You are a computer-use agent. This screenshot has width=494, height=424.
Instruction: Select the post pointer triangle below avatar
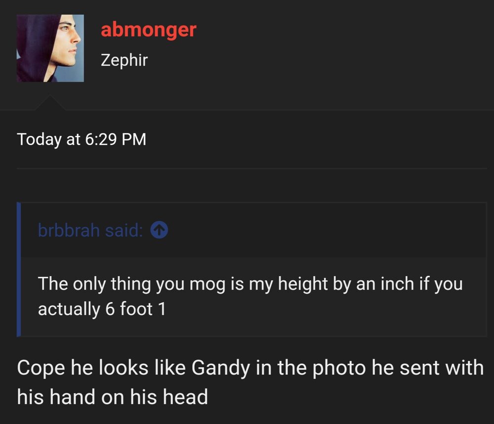[x=50, y=103]
